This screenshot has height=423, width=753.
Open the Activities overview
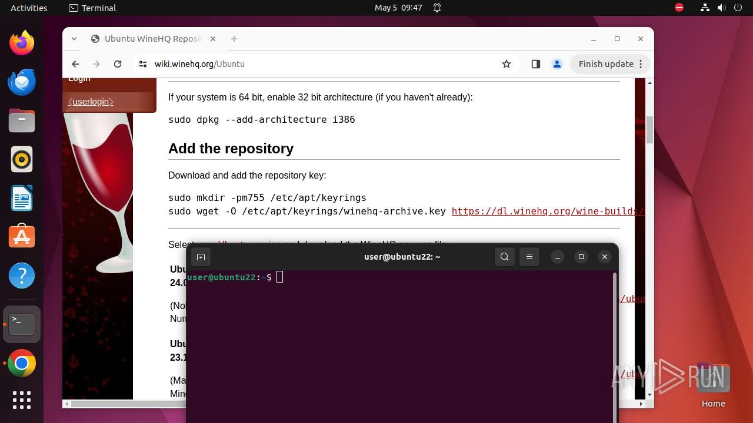pyautogui.click(x=29, y=8)
